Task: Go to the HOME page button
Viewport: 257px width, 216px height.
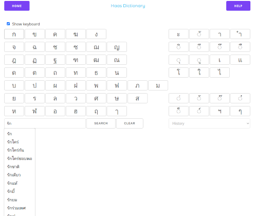Action: (x=17, y=6)
